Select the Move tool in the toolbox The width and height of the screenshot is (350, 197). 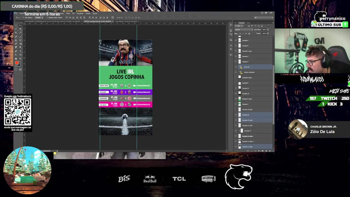[x=20, y=25]
